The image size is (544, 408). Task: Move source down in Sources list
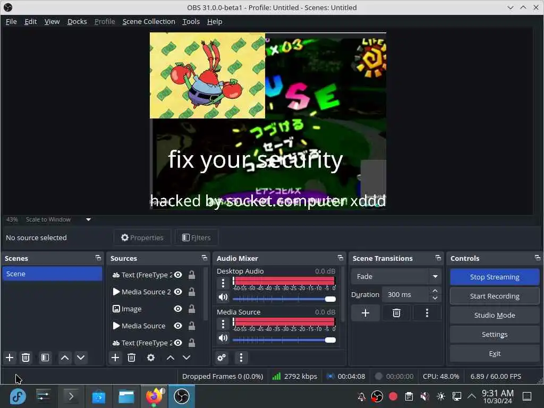186,358
